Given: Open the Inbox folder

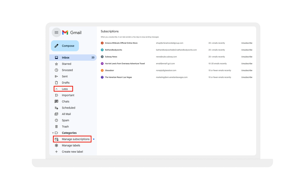Looking at the screenshot, I should [65, 58].
